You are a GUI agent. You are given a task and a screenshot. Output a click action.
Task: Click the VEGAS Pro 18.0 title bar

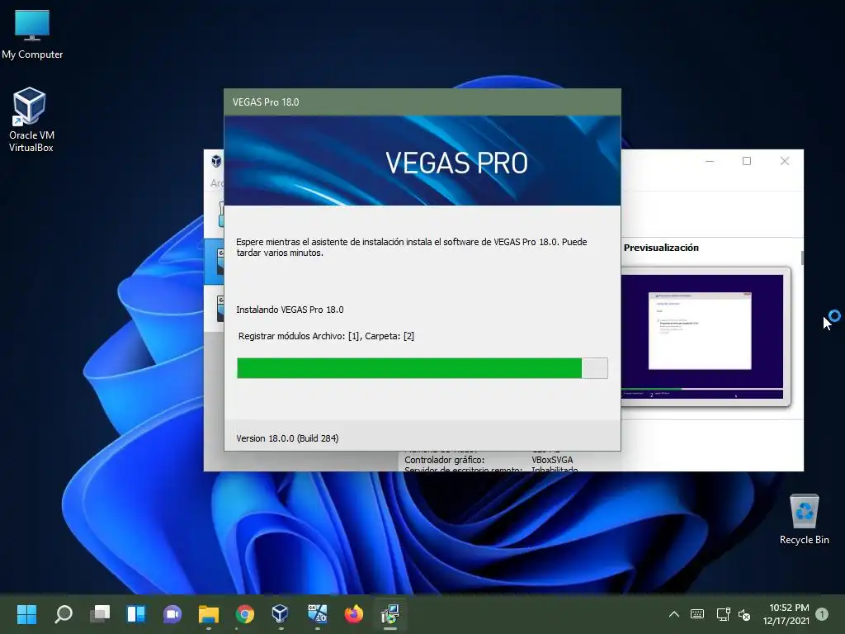(422, 102)
